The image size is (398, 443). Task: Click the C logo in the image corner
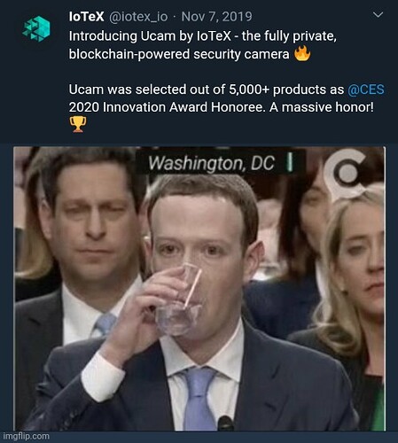click(x=344, y=173)
